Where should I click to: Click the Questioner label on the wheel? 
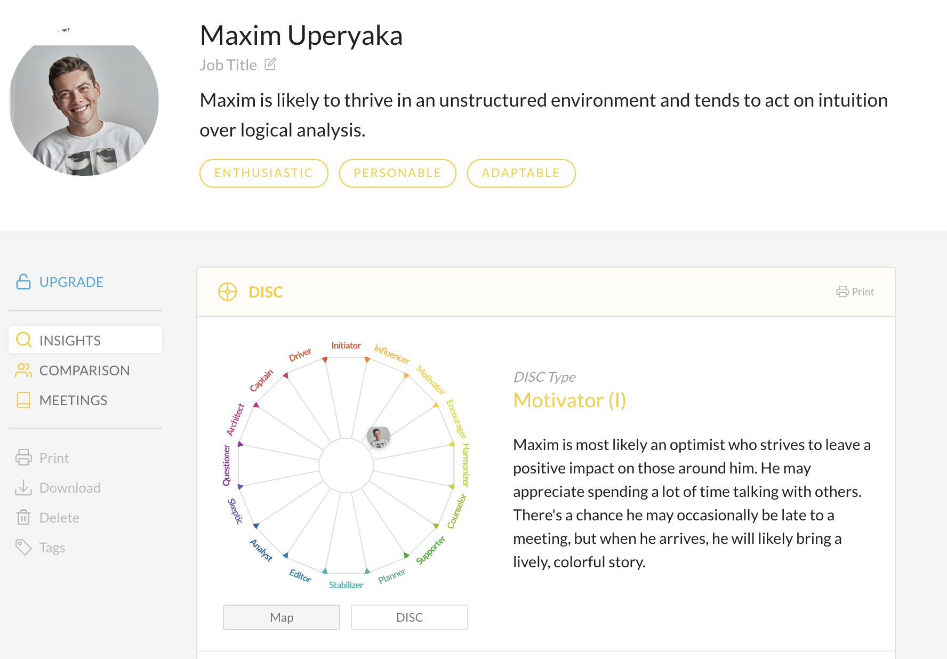(x=227, y=465)
